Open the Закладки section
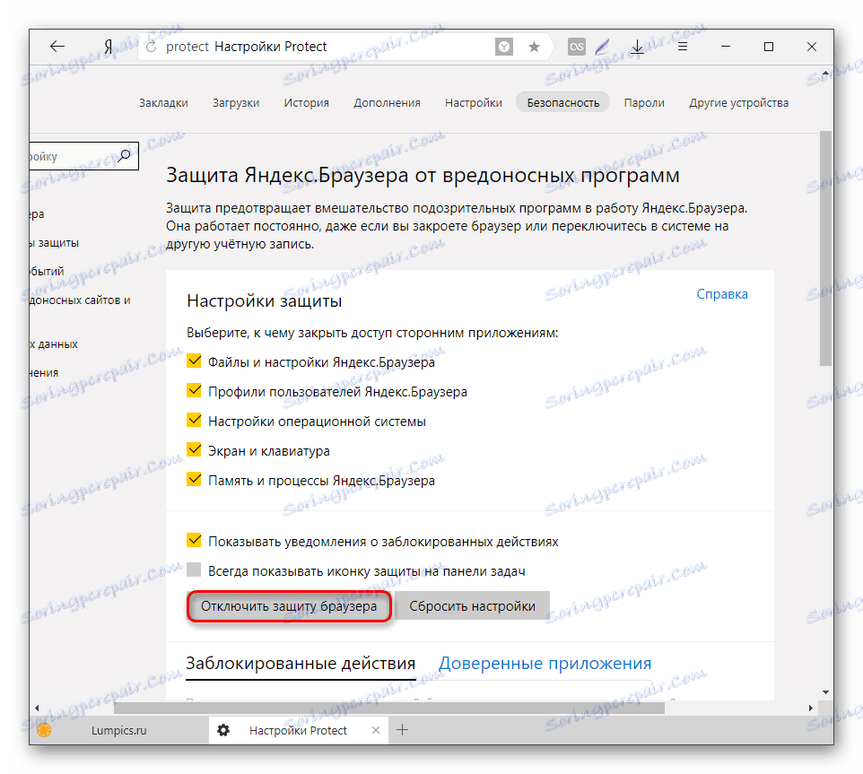 coord(163,103)
